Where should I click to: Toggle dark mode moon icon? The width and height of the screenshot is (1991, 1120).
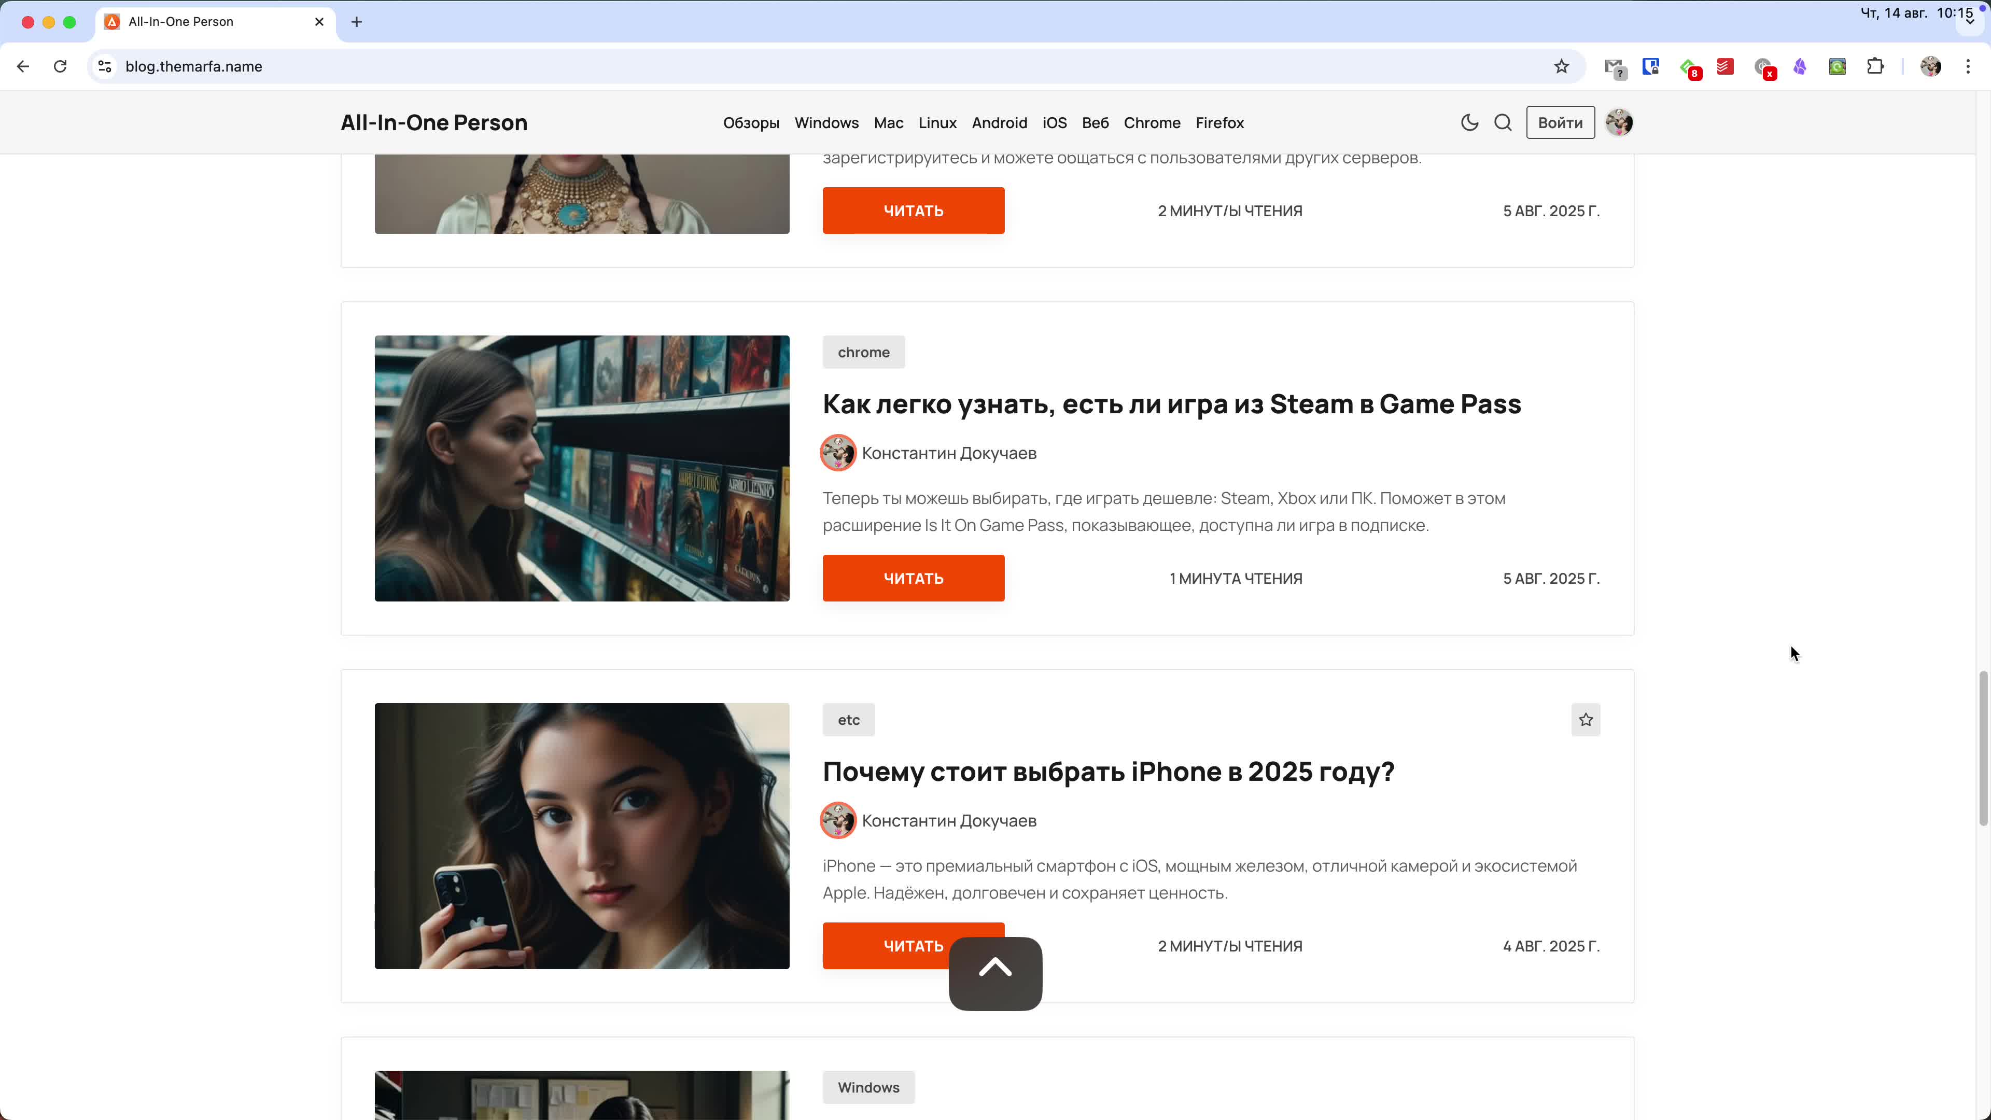click(1469, 123)
